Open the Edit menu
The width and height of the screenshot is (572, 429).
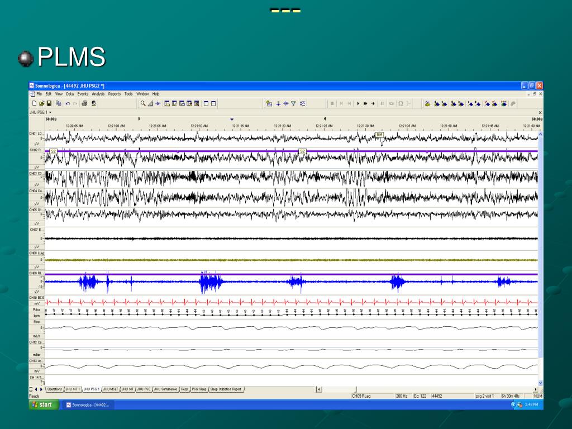click(x=49, y=94)
